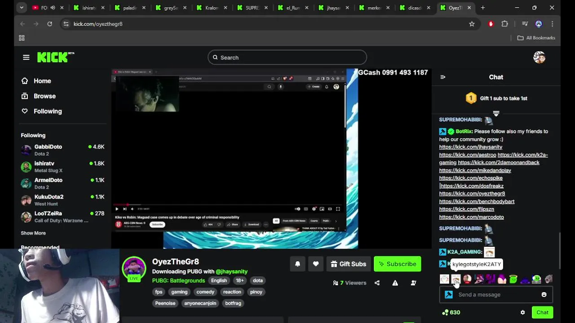Open the kick.com/benchbodybart chat link
The width and height of the screenshot is (575, 323).
click(x=477, y=201)
